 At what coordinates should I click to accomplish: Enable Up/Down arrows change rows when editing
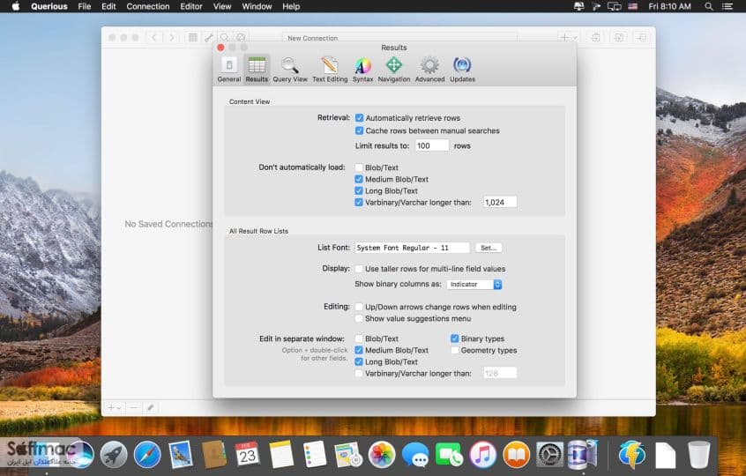point(359,307)
